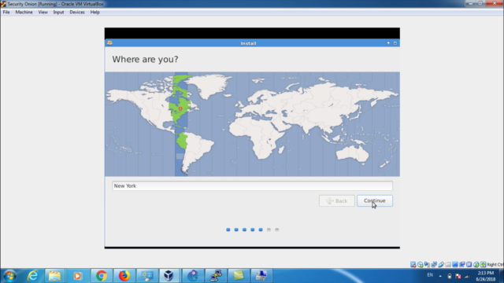Click the Continue button

375,201
